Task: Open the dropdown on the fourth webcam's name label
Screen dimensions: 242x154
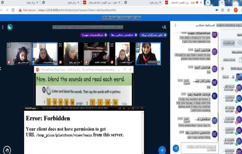Action: (x=107, y=62)
